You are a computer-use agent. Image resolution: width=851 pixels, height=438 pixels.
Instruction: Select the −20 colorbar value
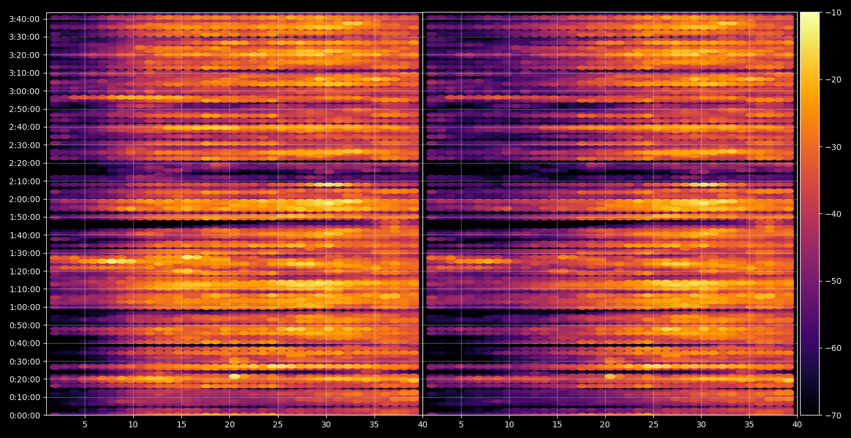[833, 79]
